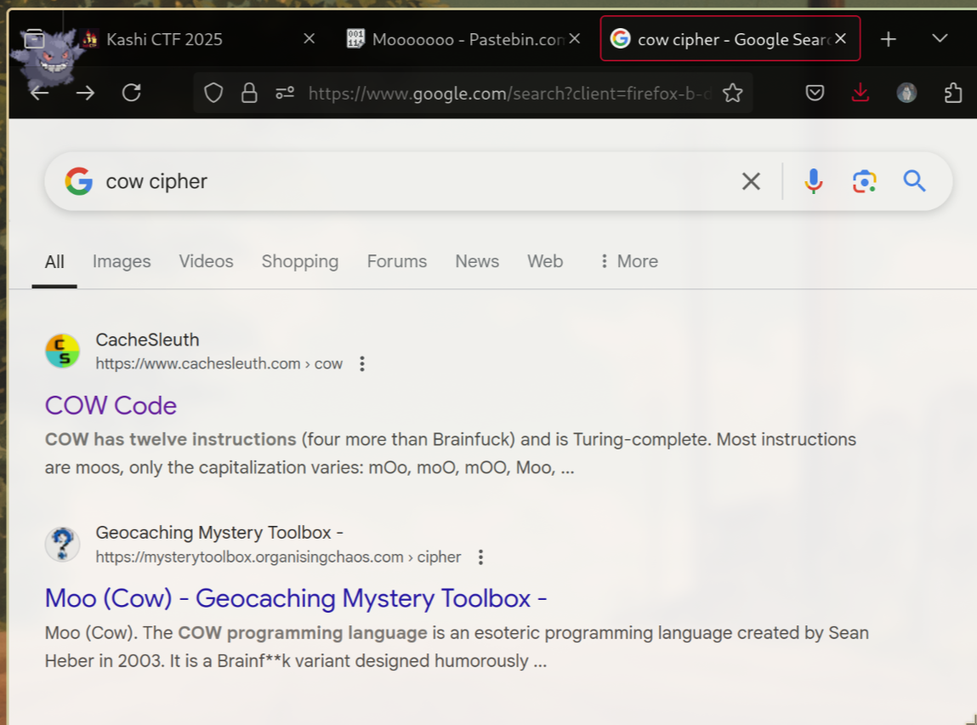Expand the More search filters menu
The image size is (977, 725).
point(628,262)
